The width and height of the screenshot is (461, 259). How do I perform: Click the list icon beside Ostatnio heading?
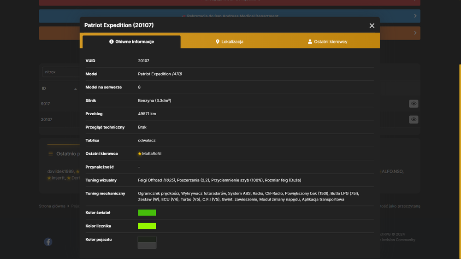click(51, 154)
